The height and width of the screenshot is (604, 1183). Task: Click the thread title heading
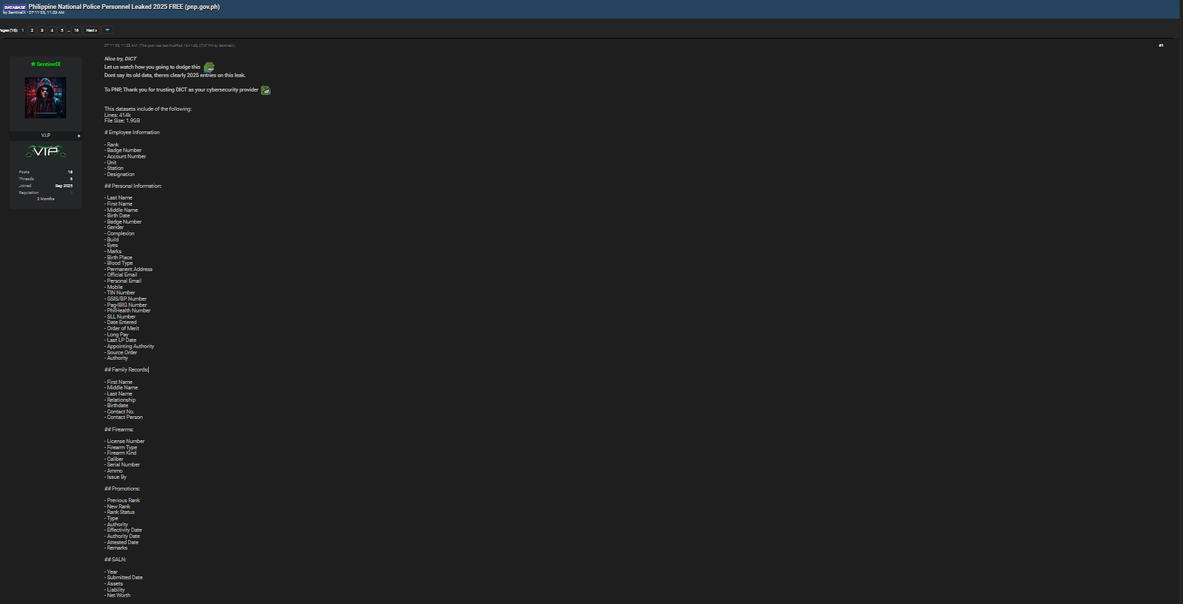click(x=124, y=7)
